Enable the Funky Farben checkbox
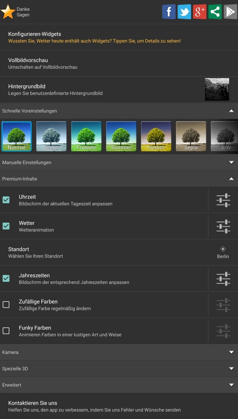The width and height of the screenshot is (238, 419). point(6,331)
